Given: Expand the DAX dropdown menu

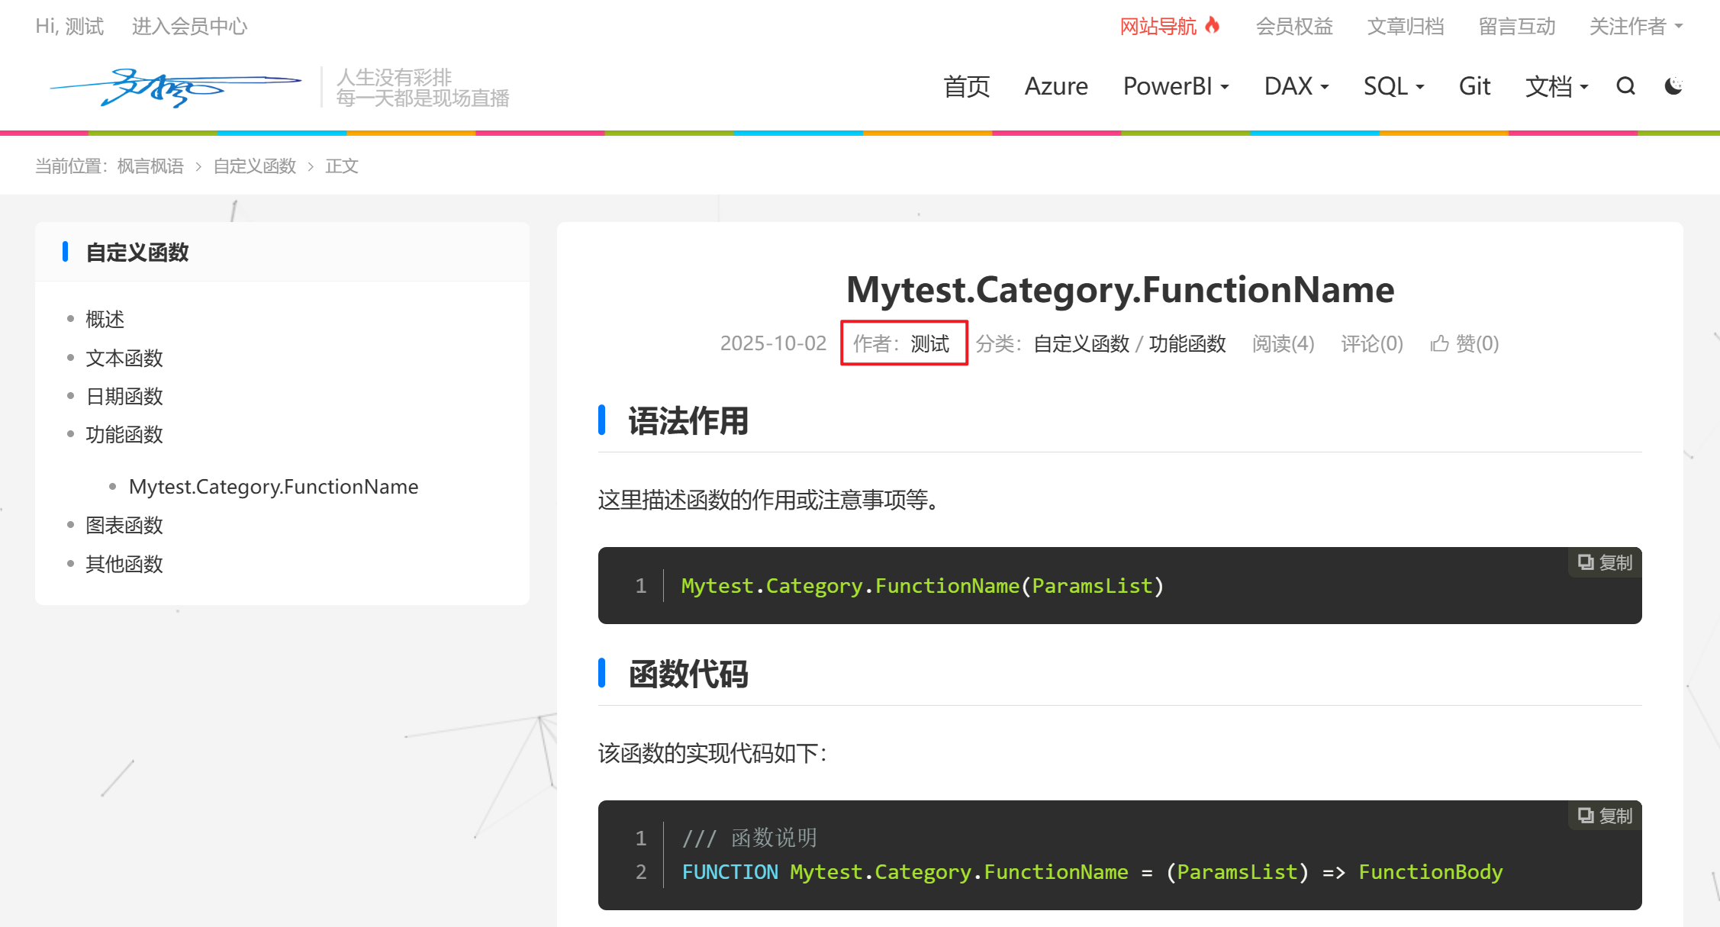Looking at the screenshot, I should 1296,86.
